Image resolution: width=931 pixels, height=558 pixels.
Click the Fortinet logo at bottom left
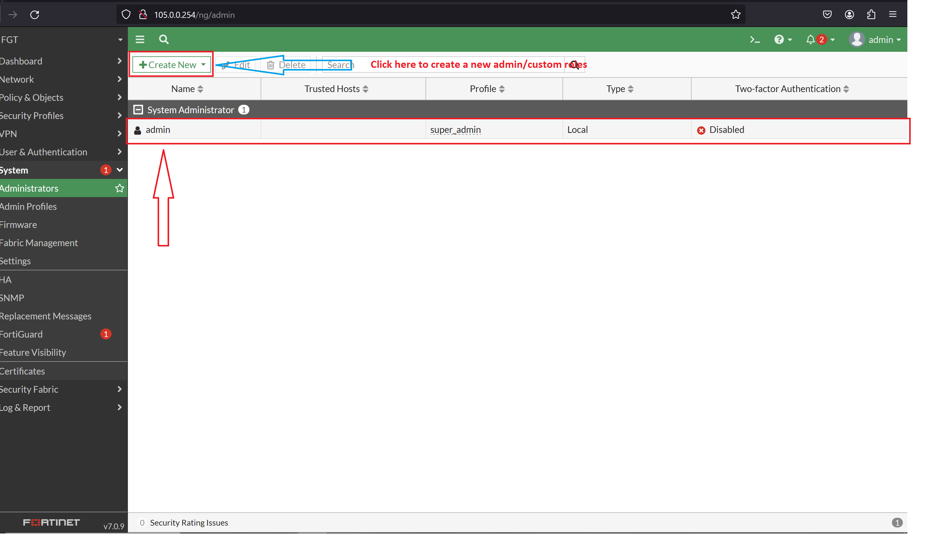(x=51, y=523)
